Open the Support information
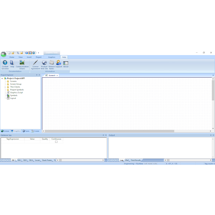Image resolution: width=215 pixels, height=215 pixels. click(58, 64)
